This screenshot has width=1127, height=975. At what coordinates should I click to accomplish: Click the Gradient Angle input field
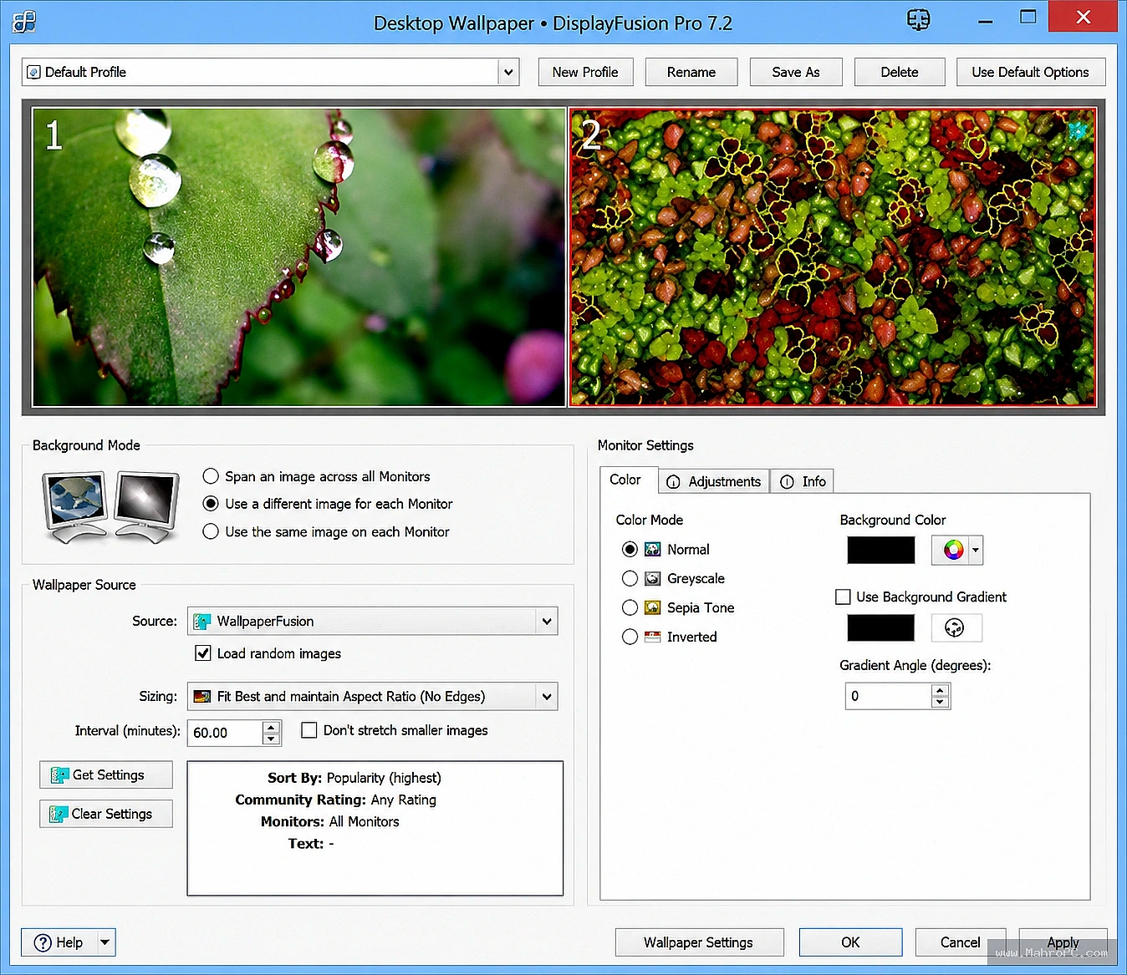click(x=889, y=696)
